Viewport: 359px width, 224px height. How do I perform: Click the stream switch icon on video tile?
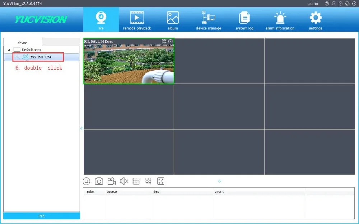click(x=164, y=41)
